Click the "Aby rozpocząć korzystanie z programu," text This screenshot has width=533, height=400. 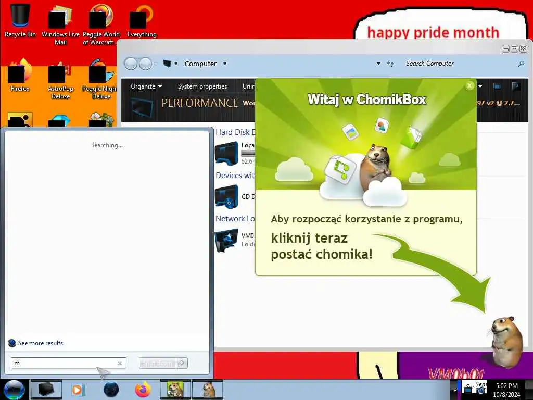pos(367,219)
